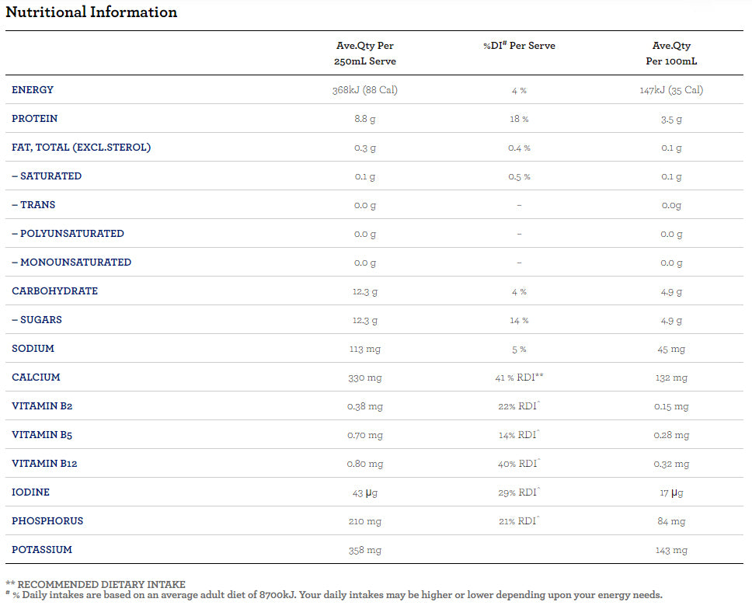Image resolution: width=752 pixels, height=609 pixels.
Task: Click the Recommended Dietary Intake footnote
Action: coord(96,583)
